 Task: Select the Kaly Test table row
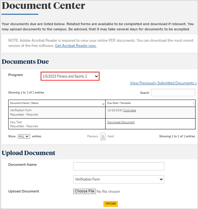tap(57, 124)
